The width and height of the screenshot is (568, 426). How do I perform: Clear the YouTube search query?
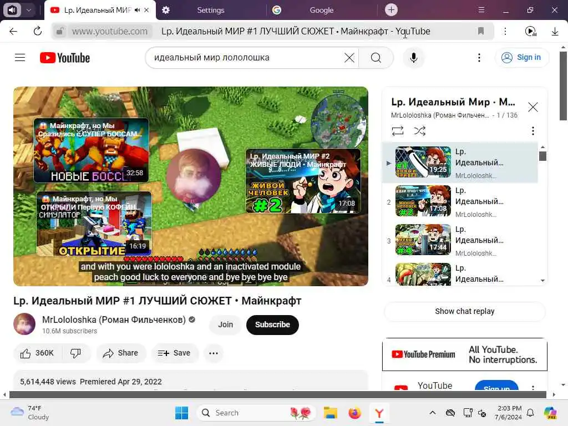click(x=349, y=58)
